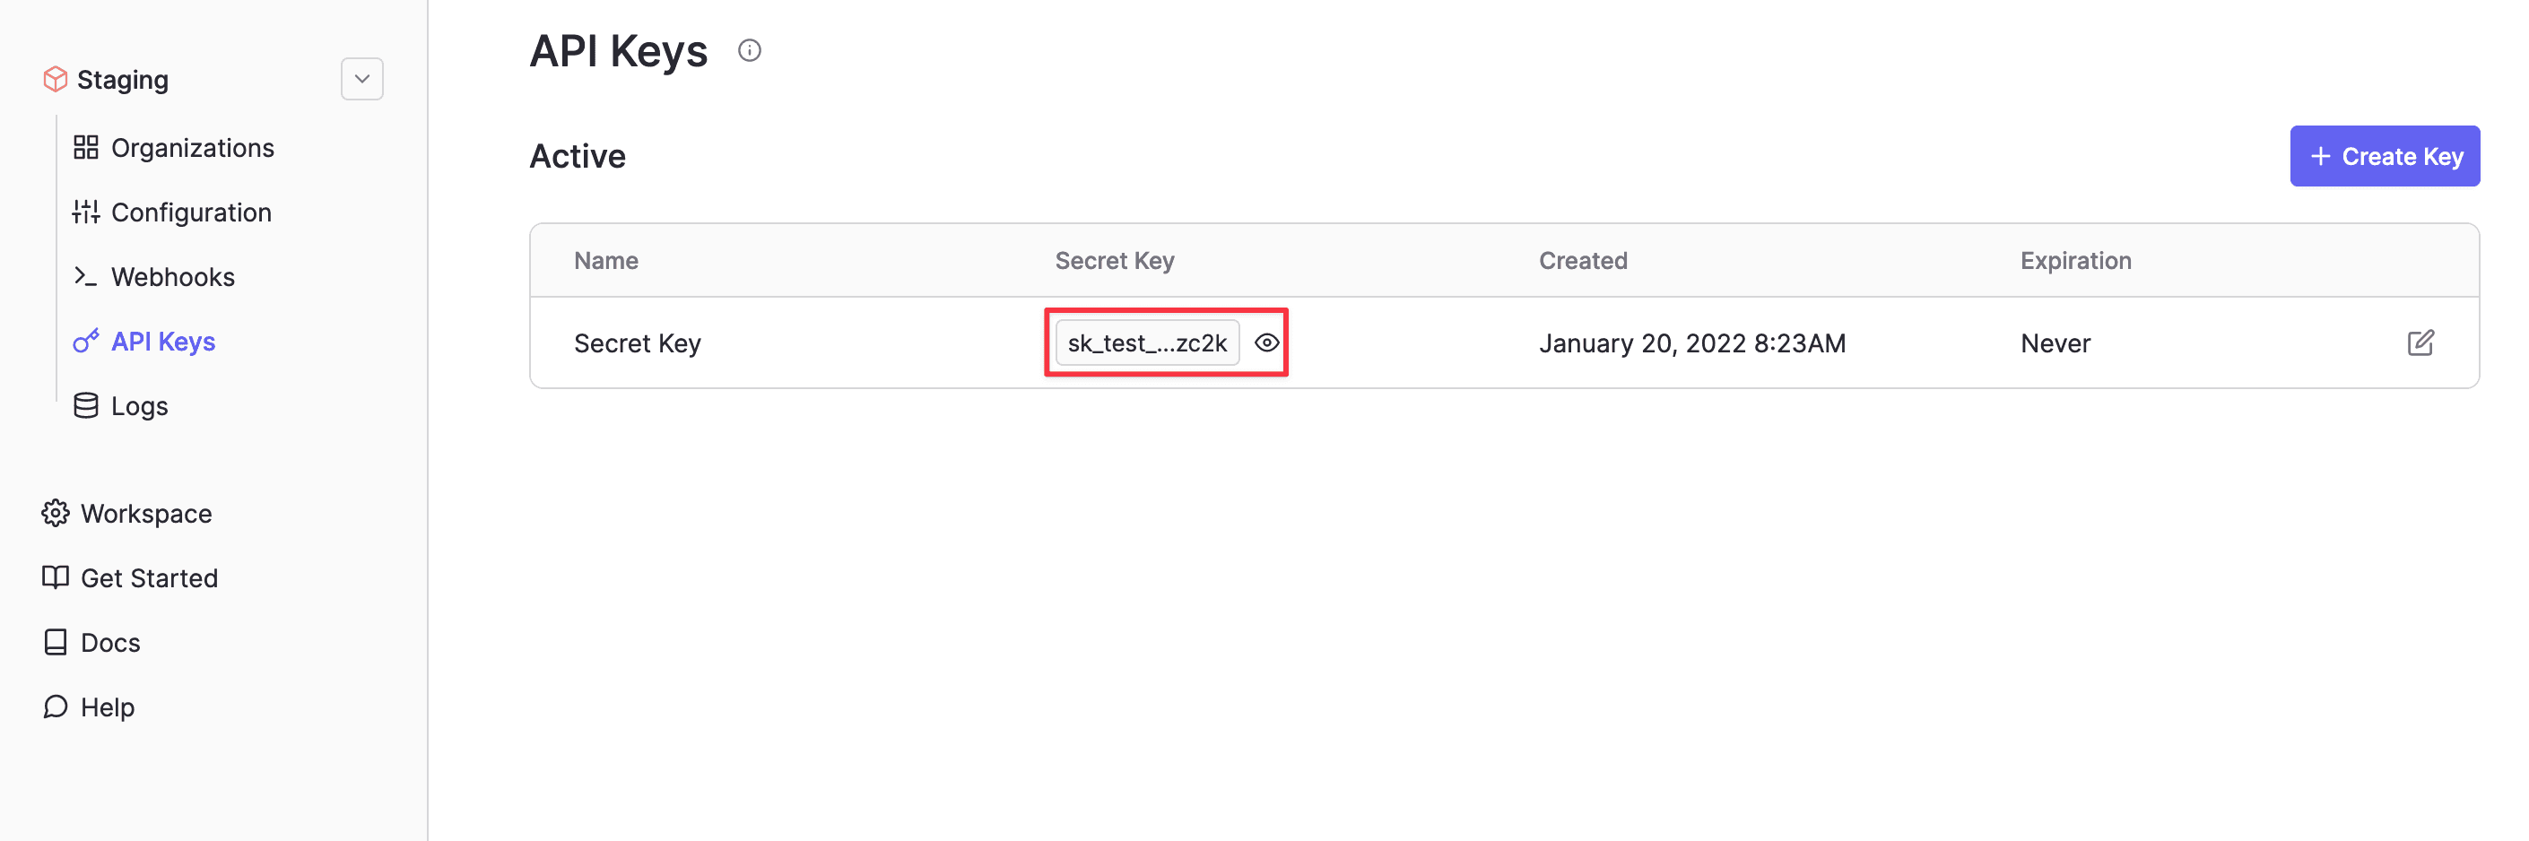The height and width of the screenshot is (841, 2529).
Task: Open the Webhooks sidebar item
Action: point(173,277)
